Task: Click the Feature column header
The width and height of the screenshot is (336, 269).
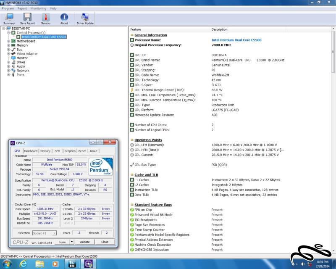Action: (x=169, y=29)
